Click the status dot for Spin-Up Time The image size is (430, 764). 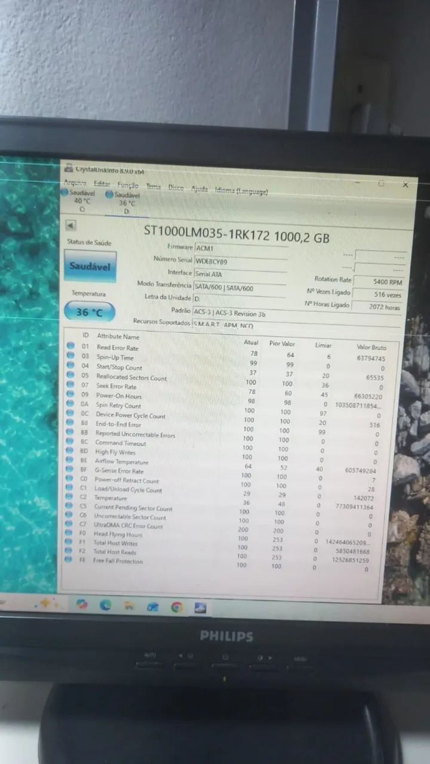pyautogui.click(x=70, y=356)
